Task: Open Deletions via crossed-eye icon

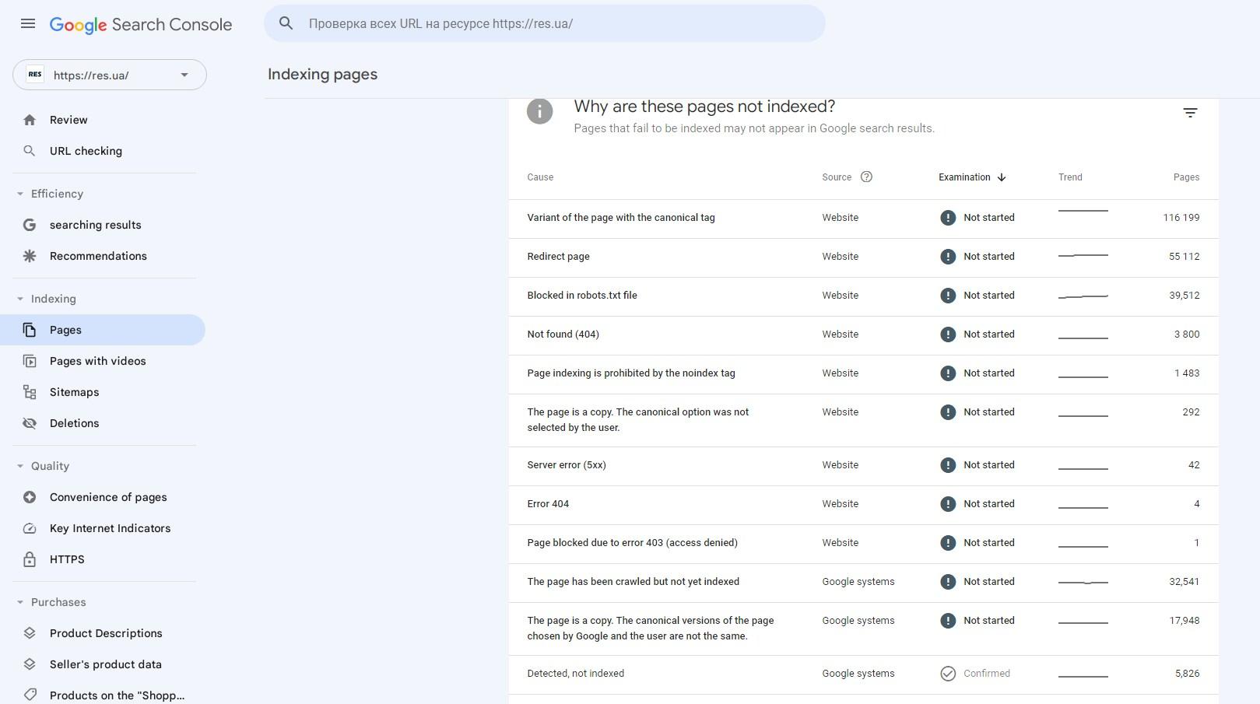Action: pos(30,423)
